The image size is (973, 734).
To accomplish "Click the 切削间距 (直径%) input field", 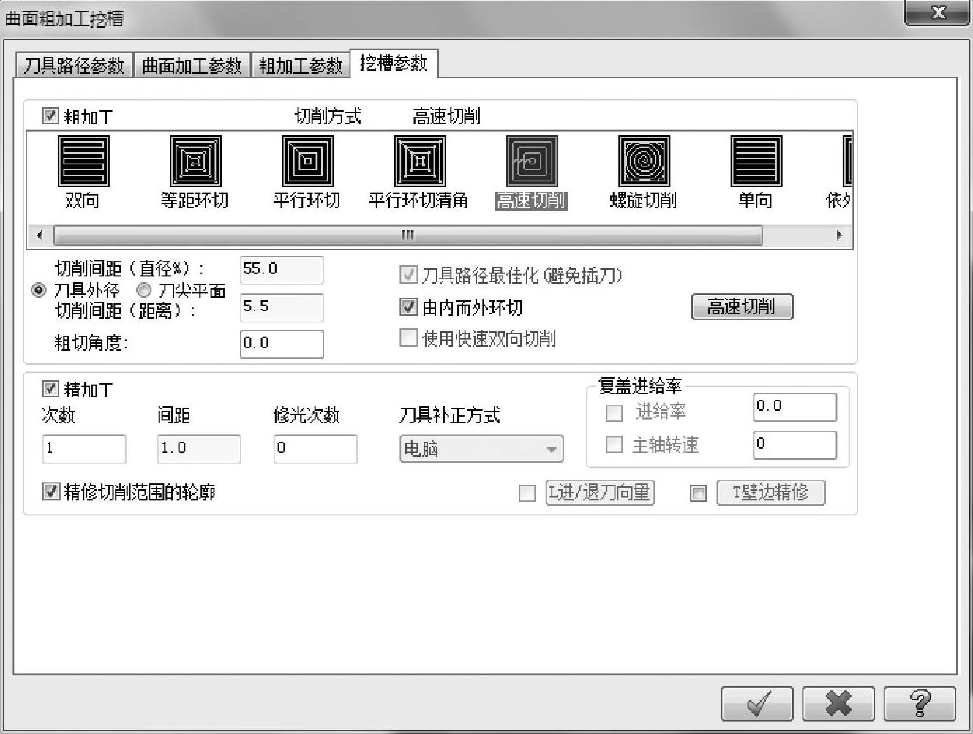I will tap(282, 270).
